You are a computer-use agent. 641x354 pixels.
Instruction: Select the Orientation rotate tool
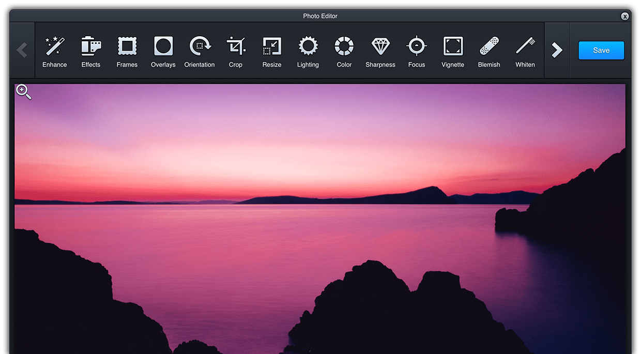click(200, 51)
